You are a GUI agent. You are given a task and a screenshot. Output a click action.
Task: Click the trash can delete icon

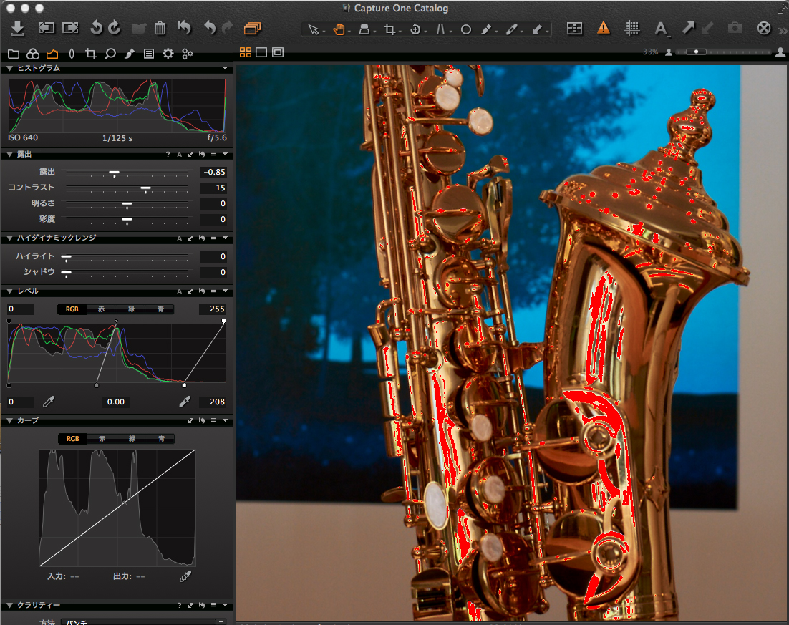point(160,28)
